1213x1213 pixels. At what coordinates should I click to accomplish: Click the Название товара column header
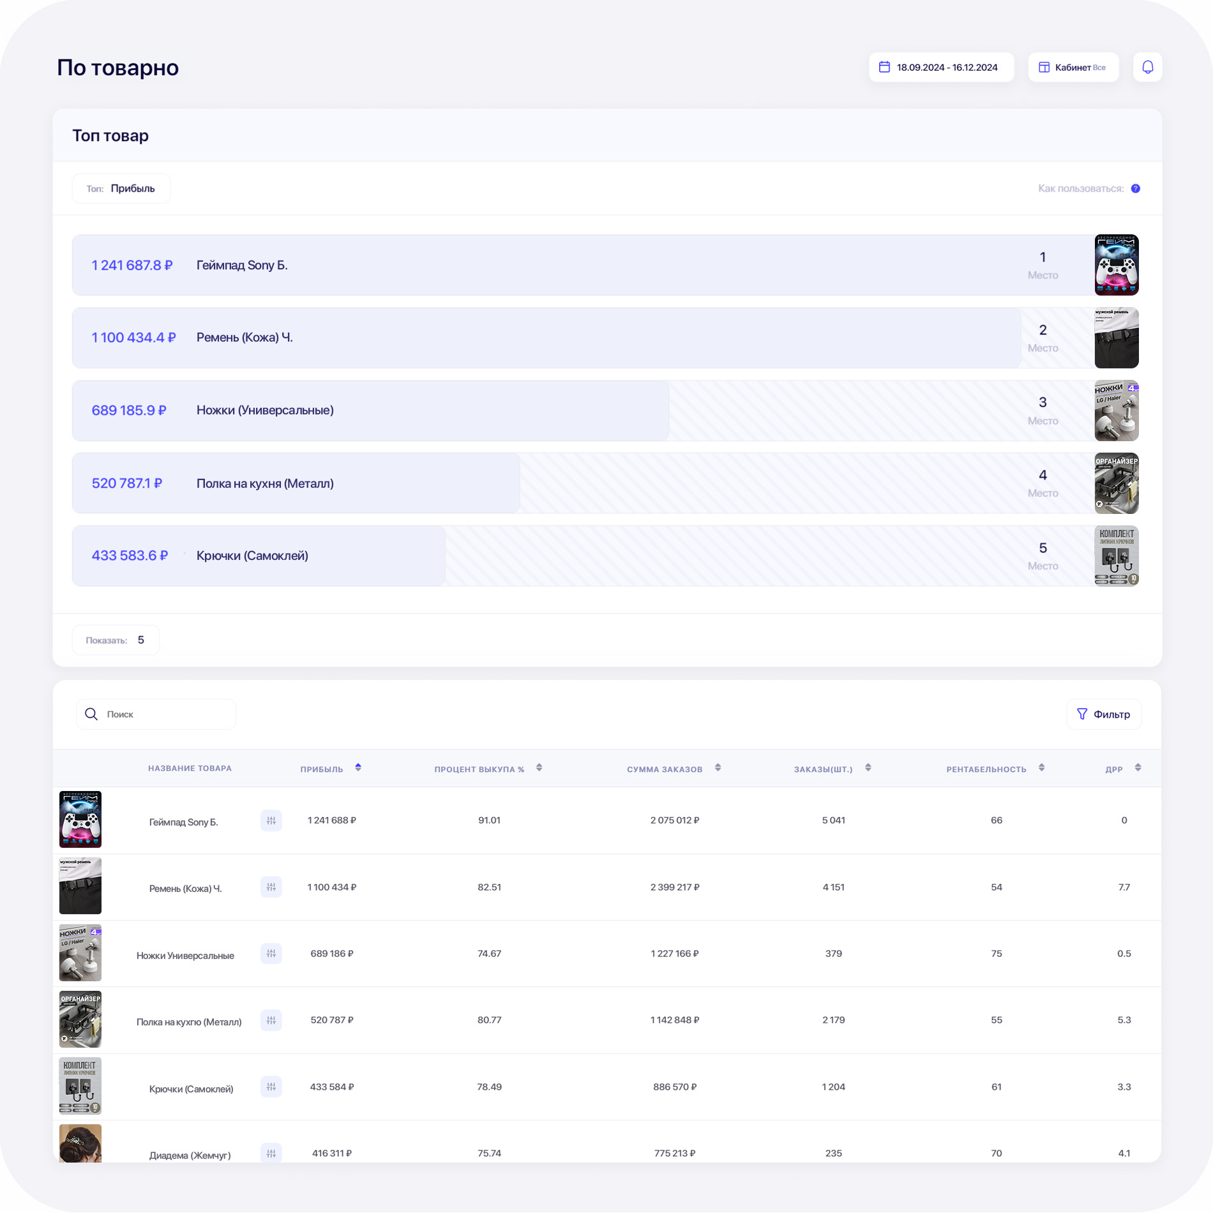(x=190, y=768)
